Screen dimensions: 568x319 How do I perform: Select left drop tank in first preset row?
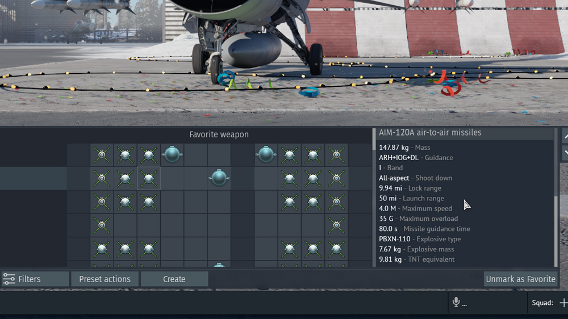coord(172,155)
